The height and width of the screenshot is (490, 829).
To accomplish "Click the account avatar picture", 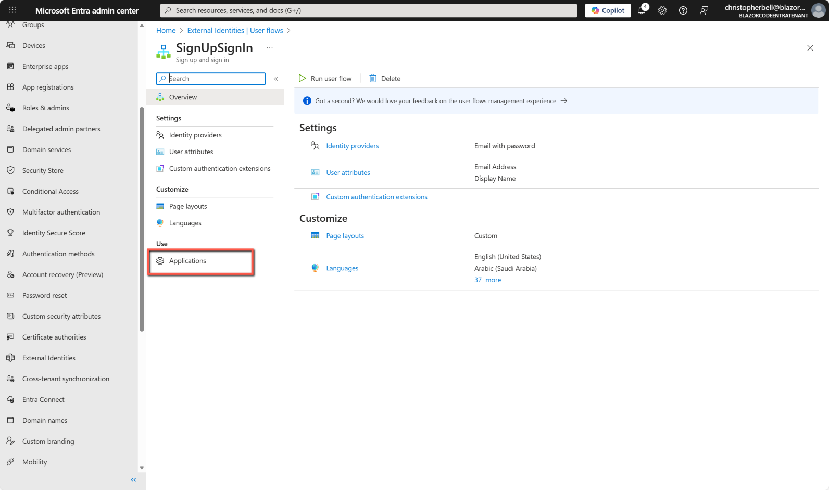I will pos(819,10).
